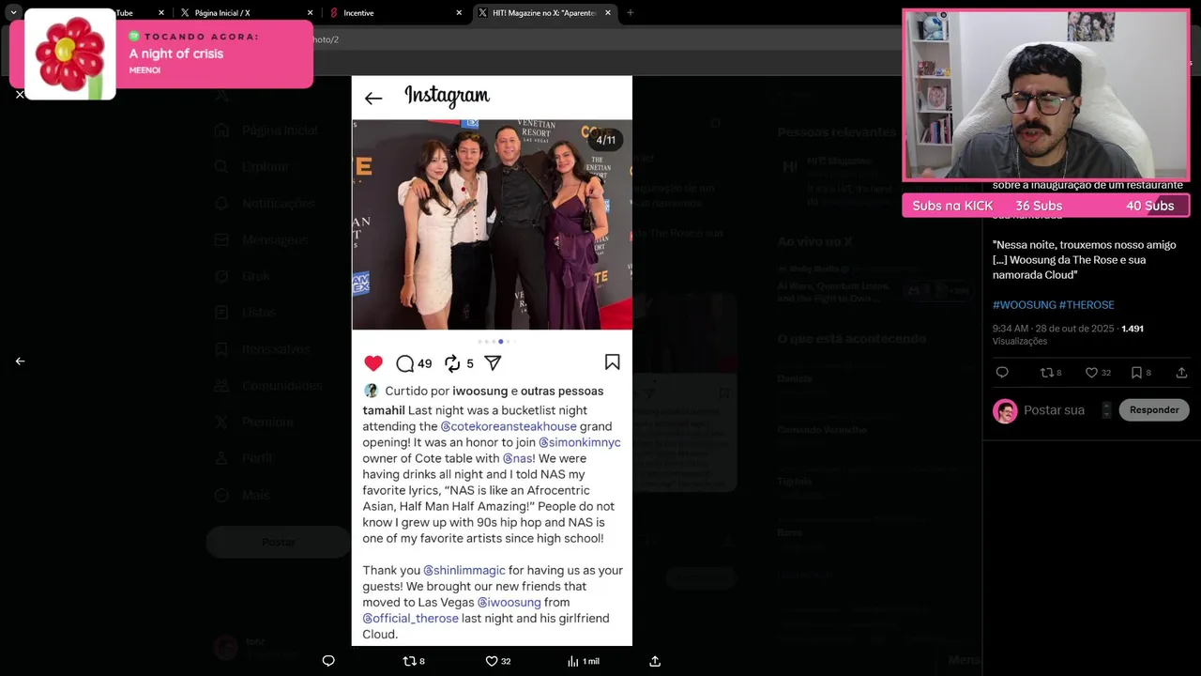Open view analytics showing '1 mil'
This screenshot has width=1201, height=676.
coord(583,661)
